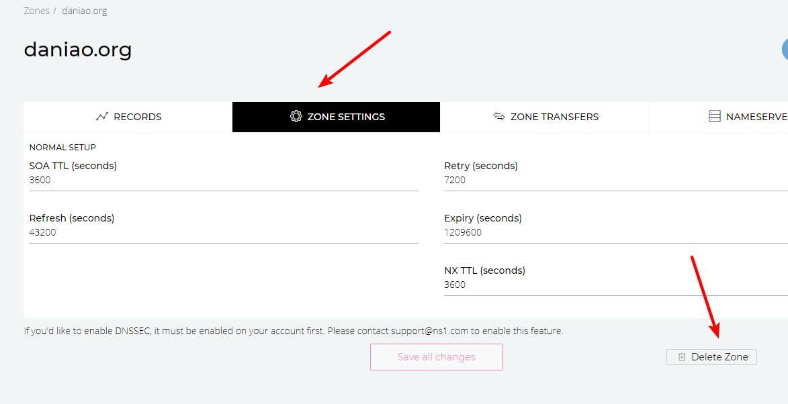This screenshot has width=788, height=404.
Task: Open the Nameservers tab
Action: (719, 117)
